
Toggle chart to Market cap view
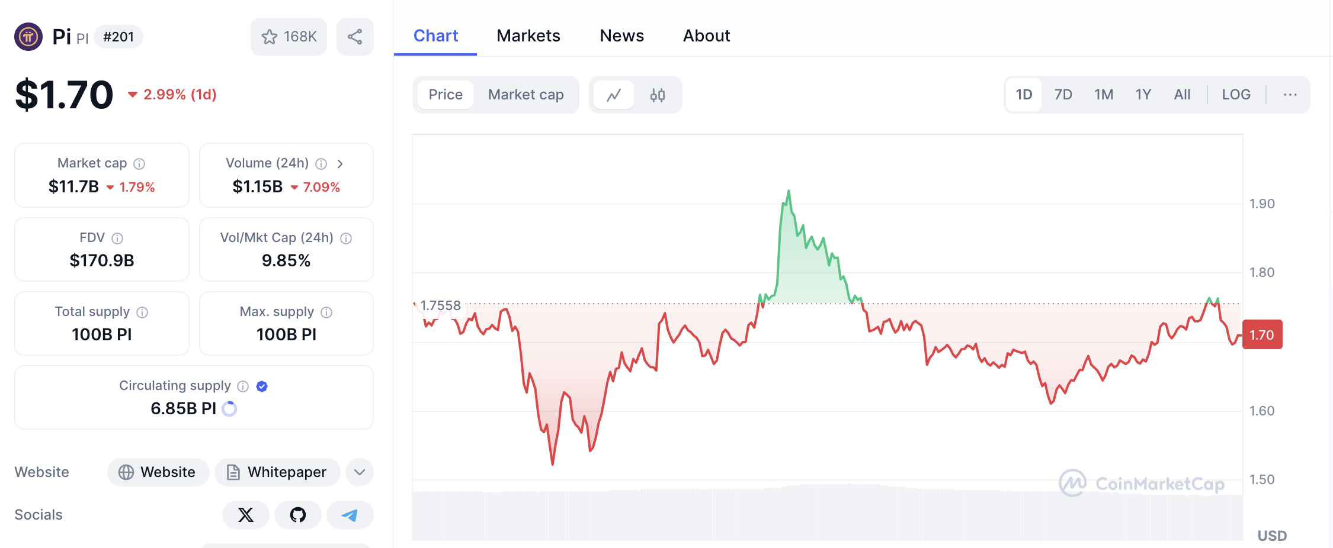click(x=525, y=95)
